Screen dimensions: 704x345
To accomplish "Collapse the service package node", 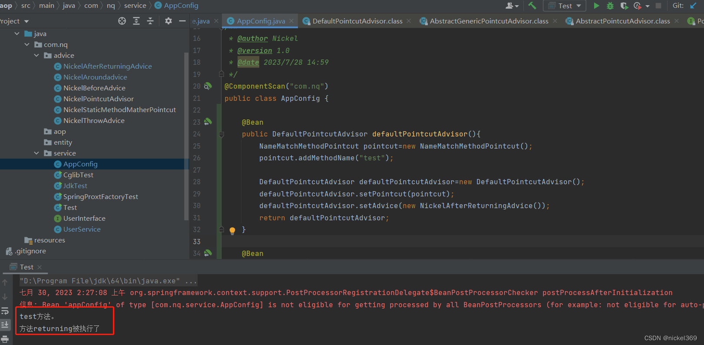I will pyautogui.click(x=36, y=153).
